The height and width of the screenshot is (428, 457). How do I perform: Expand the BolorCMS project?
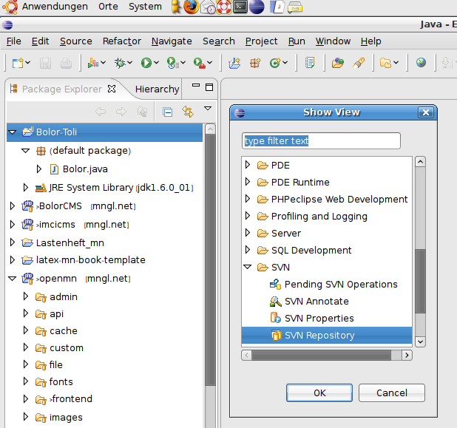(x=13, y=206)
